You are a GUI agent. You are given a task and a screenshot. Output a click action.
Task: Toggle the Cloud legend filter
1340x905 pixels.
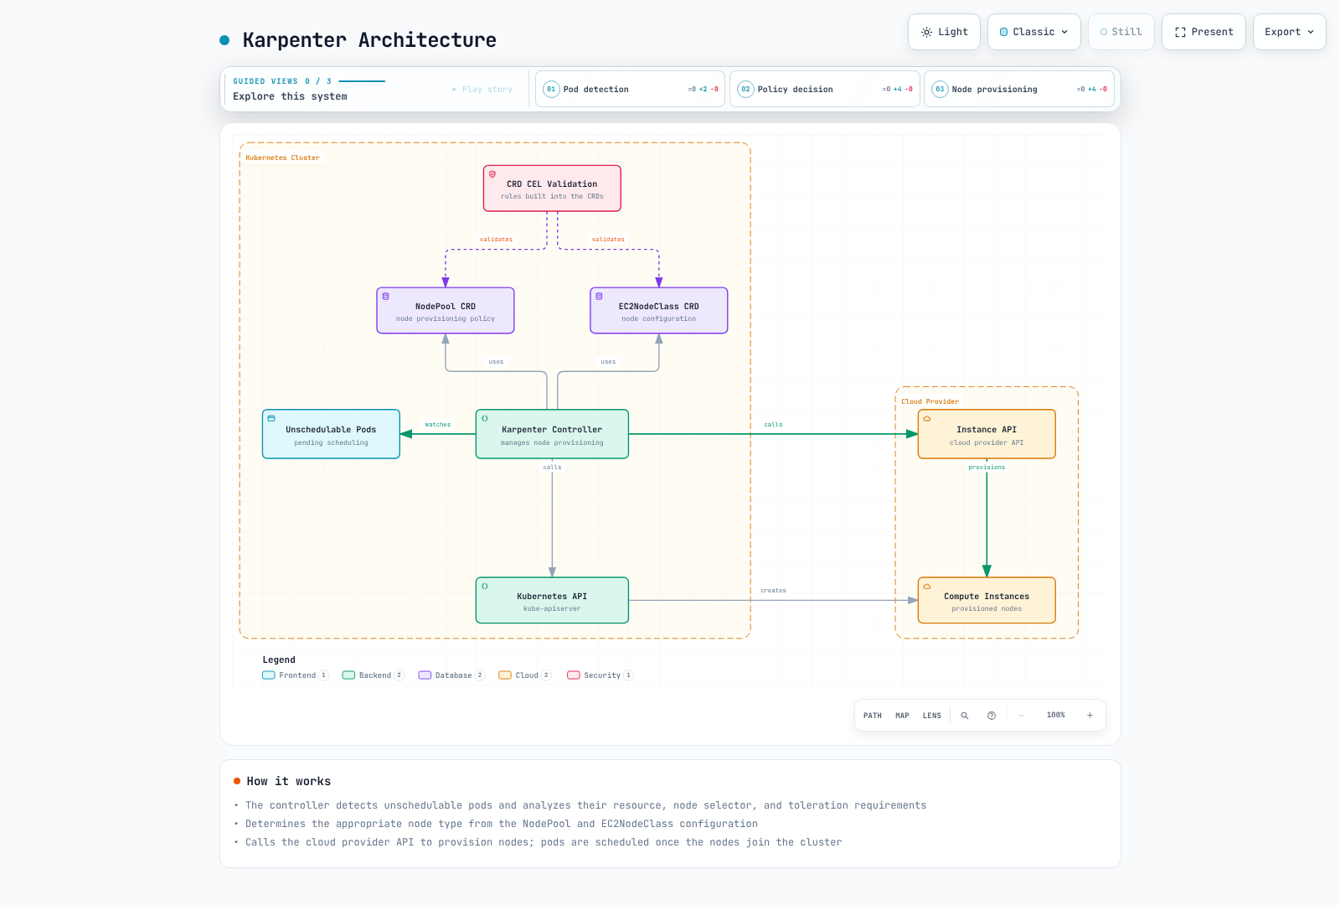click(x=525, y=675)
